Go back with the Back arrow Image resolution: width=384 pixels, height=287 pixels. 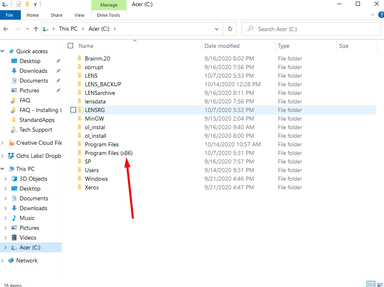coord(6,29)
